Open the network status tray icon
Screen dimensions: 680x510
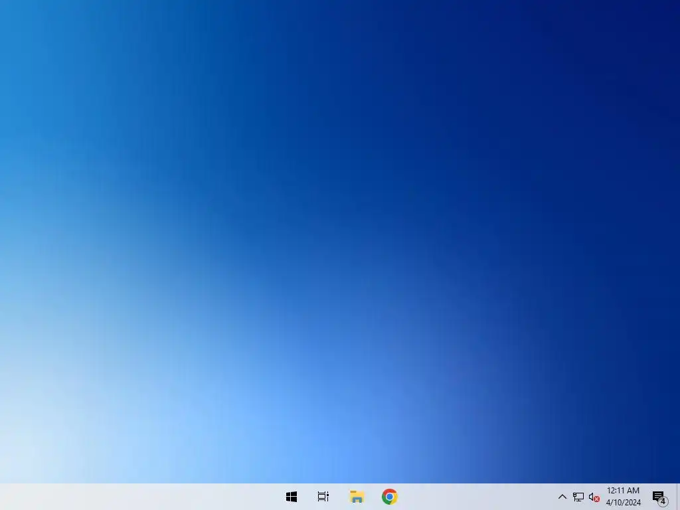[578, 497]
